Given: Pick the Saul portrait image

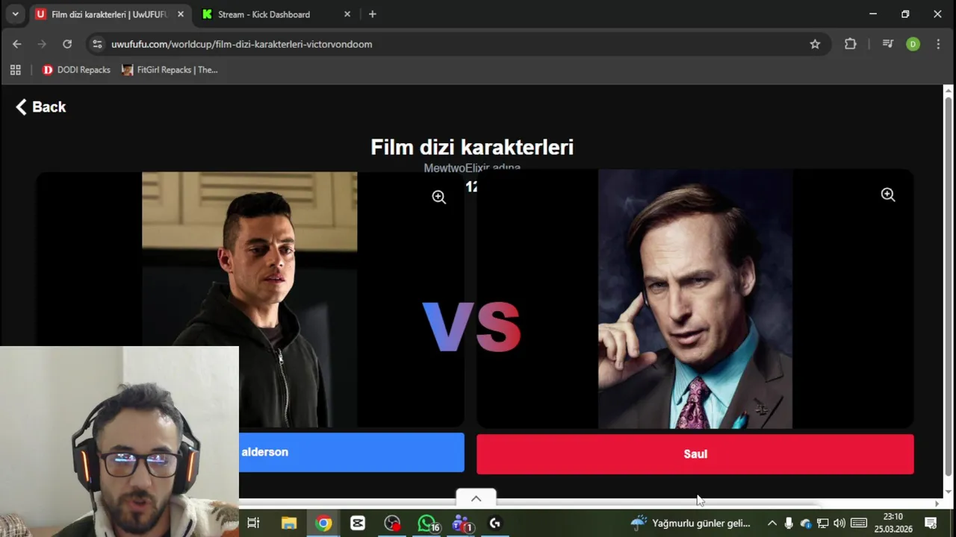Looking at the screenshot, I should tap(695, 299).
